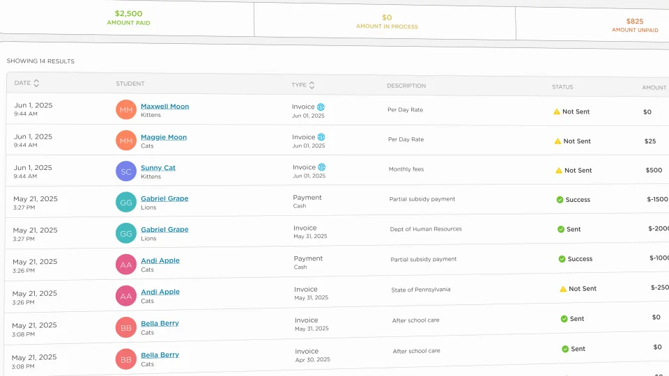
Task: Sort results by the Date column arrows
Action: [x=36, y=83]
